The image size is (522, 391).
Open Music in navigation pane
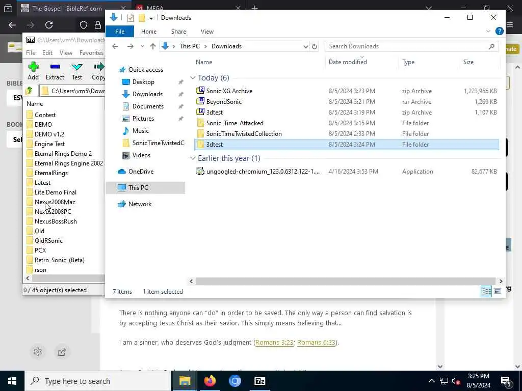[140, 131]
